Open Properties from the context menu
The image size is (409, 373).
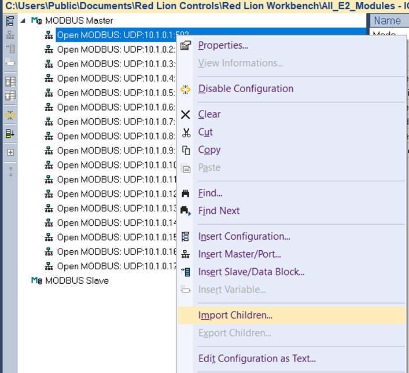[x=292, y=45]
